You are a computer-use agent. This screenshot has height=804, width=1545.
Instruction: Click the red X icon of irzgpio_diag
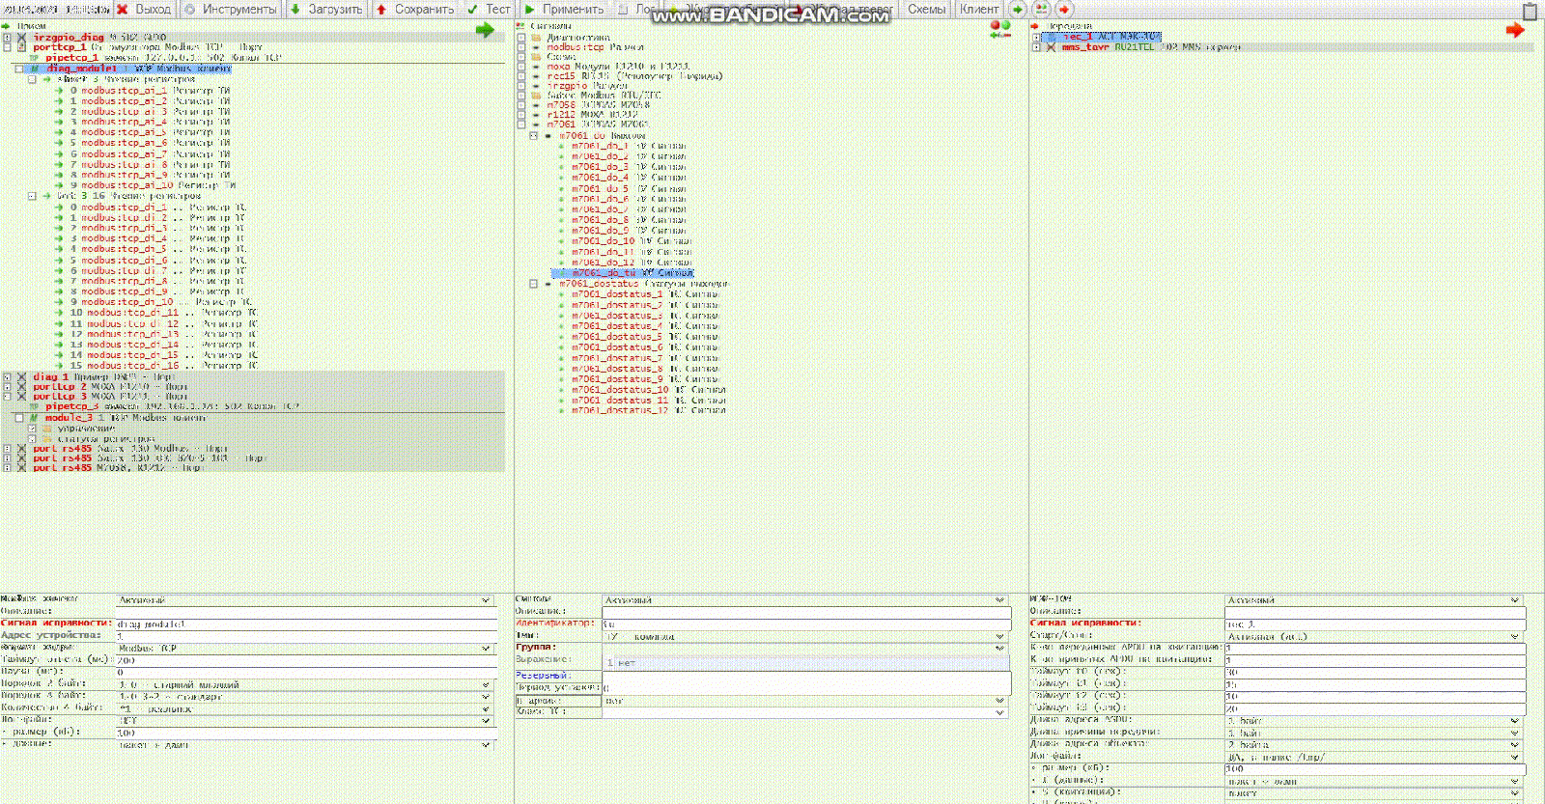click(22, 37)
